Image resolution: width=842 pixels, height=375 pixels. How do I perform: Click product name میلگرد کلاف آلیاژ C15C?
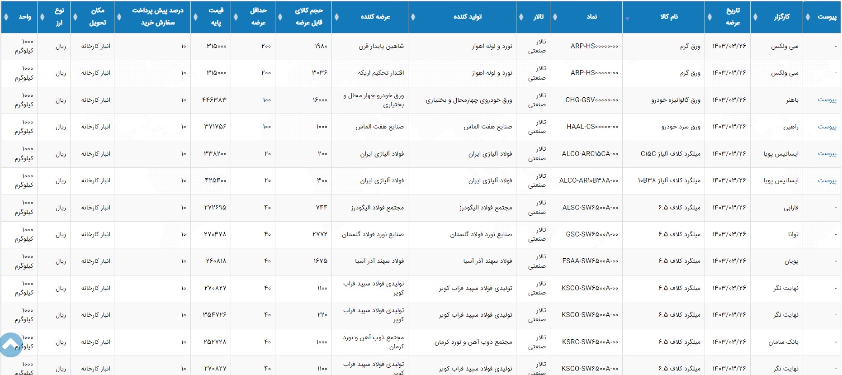[671, 154]
